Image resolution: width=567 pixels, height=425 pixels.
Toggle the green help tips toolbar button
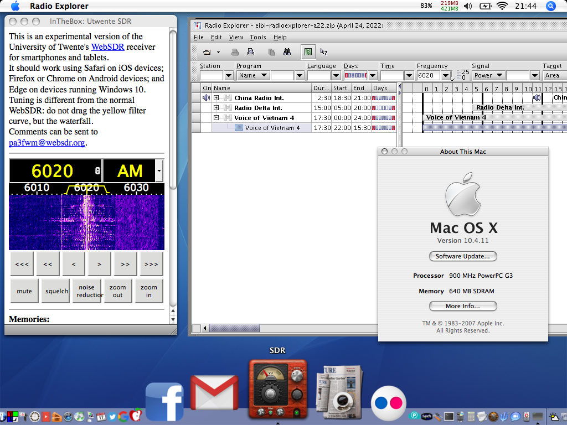(308, 52)
